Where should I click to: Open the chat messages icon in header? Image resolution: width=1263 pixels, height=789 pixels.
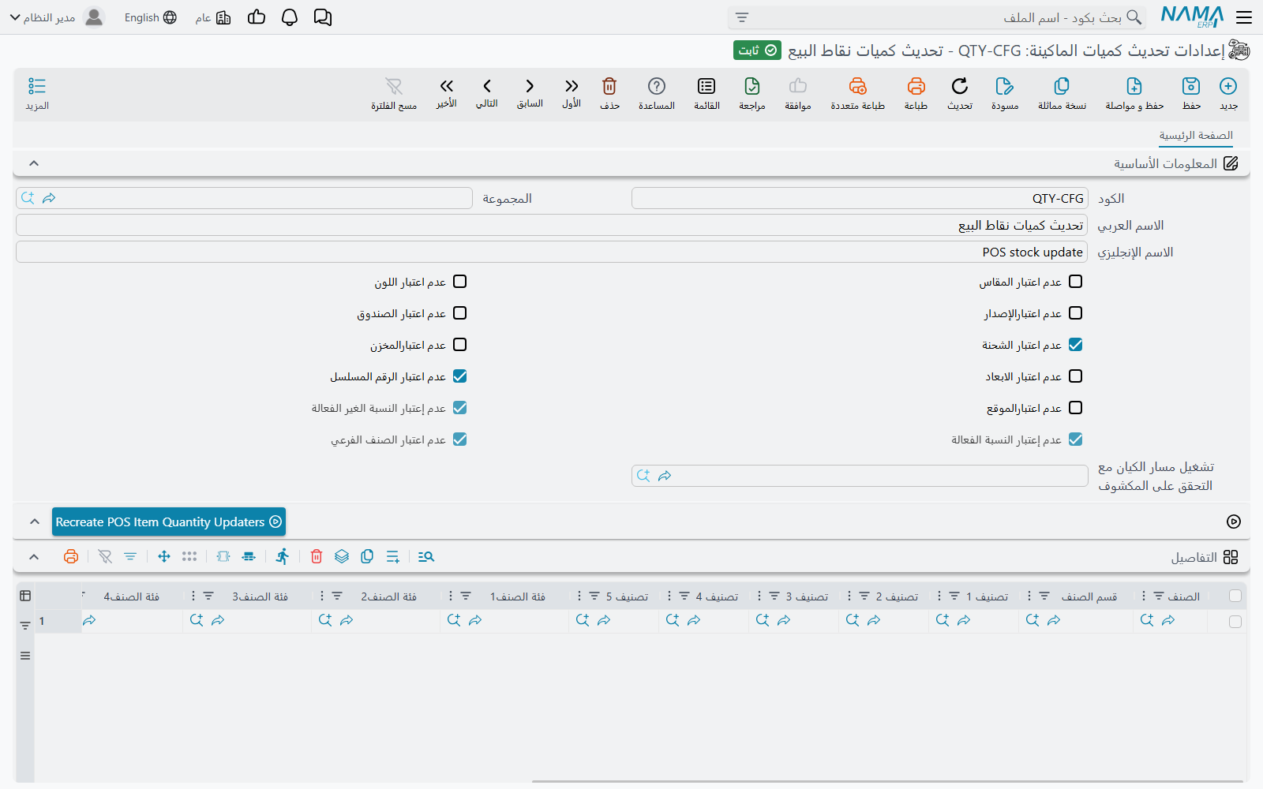[x=323, y=17]
